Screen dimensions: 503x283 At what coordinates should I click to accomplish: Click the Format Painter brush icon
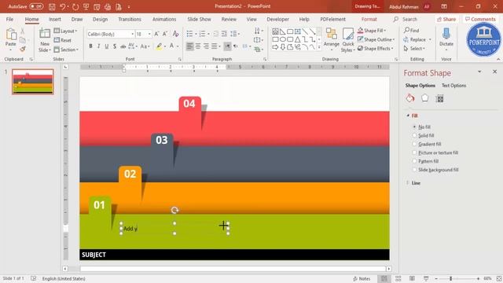(x=23, y=49)
